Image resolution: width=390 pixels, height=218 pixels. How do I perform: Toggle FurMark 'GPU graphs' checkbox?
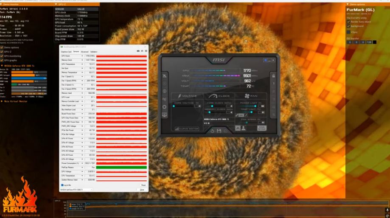[x=2, y=60]
